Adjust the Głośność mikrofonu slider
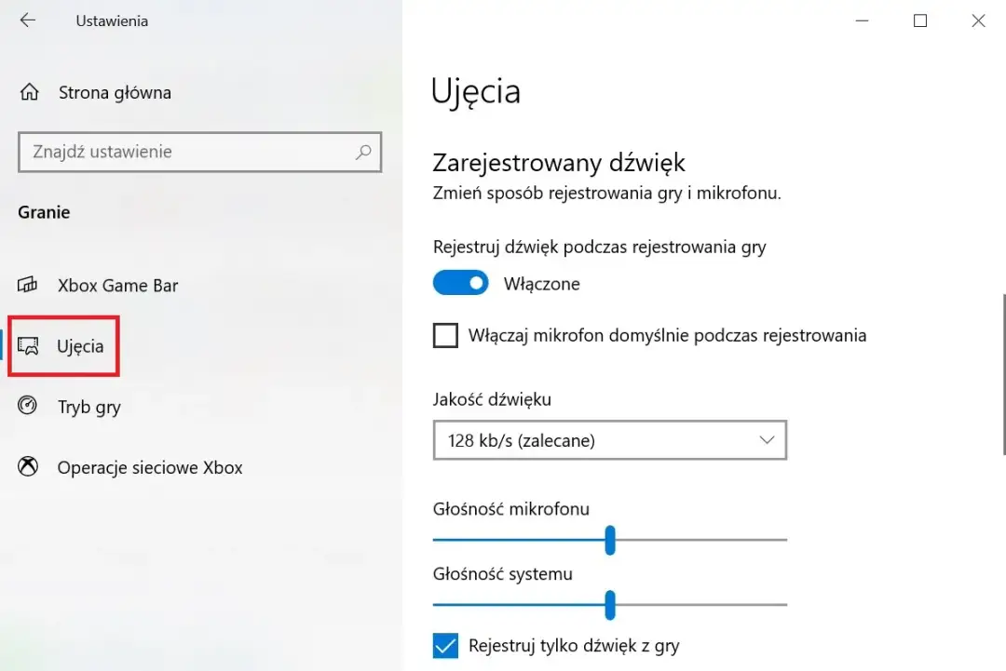Image resolution: width=1006 pixels, height=671 pixels. click(609, 541)
